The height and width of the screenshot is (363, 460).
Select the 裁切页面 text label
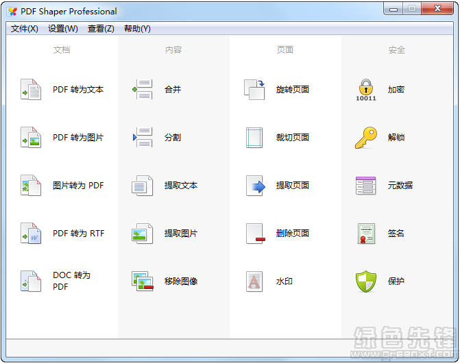click(293, 138)
